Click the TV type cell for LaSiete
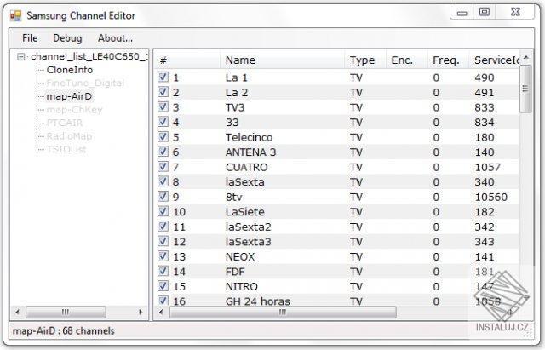 (x=356, y=212)
